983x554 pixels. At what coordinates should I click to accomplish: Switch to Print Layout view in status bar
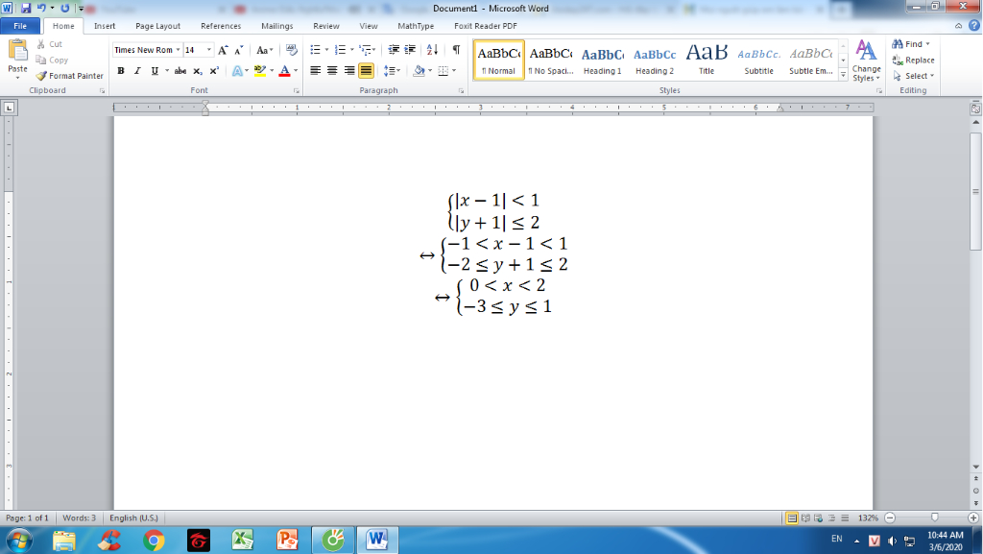pos(792,518)
